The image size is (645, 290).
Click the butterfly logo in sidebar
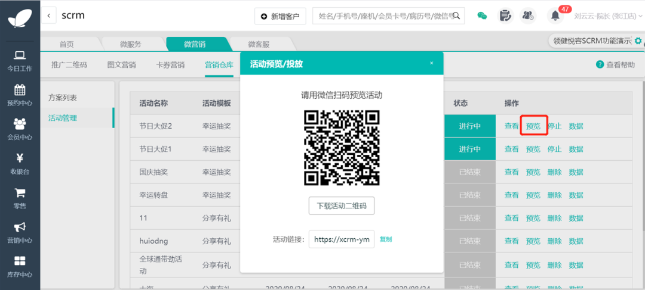tap(20, 18)
